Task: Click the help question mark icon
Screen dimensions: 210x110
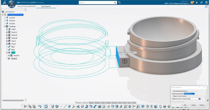Action: (x=206, y=3)
